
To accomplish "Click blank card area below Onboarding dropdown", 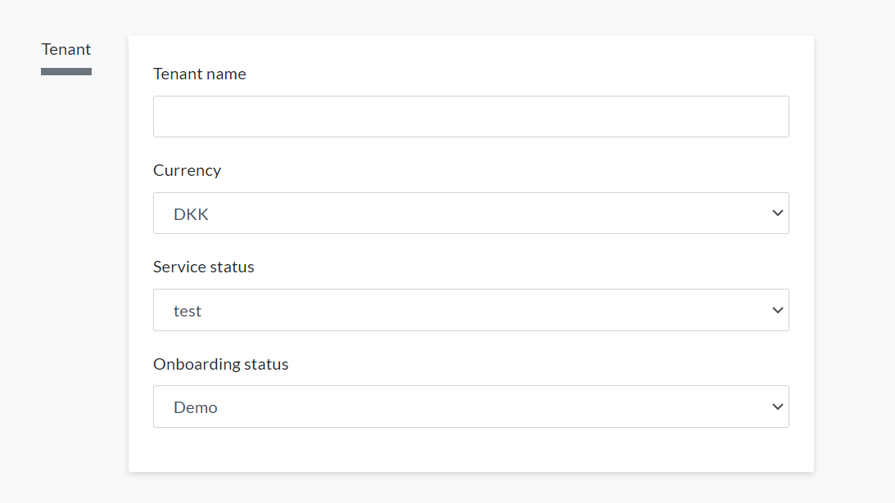I will pos(471,450).
